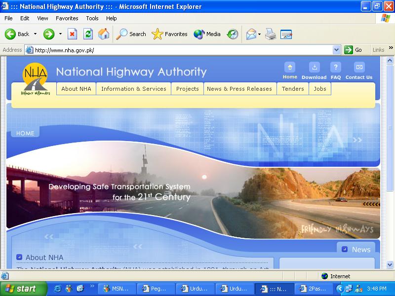
Task: Launch Internet Explorer from quick launch
Action: [57, 289]
